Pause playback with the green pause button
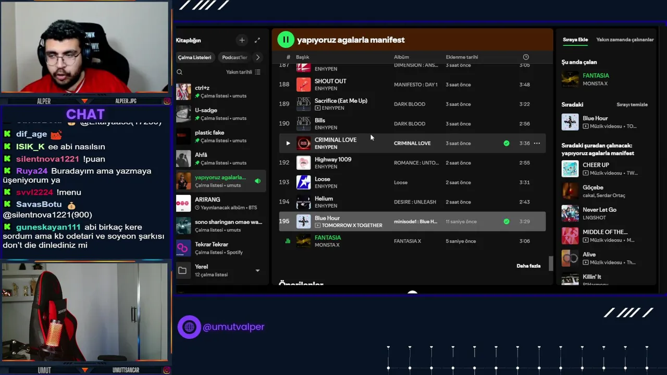Viewport: 667px width, 375px height. (286, 40)
